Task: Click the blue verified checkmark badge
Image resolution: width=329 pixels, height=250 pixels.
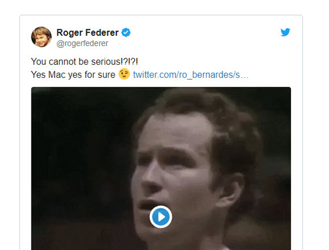Action: click(126, 32)
